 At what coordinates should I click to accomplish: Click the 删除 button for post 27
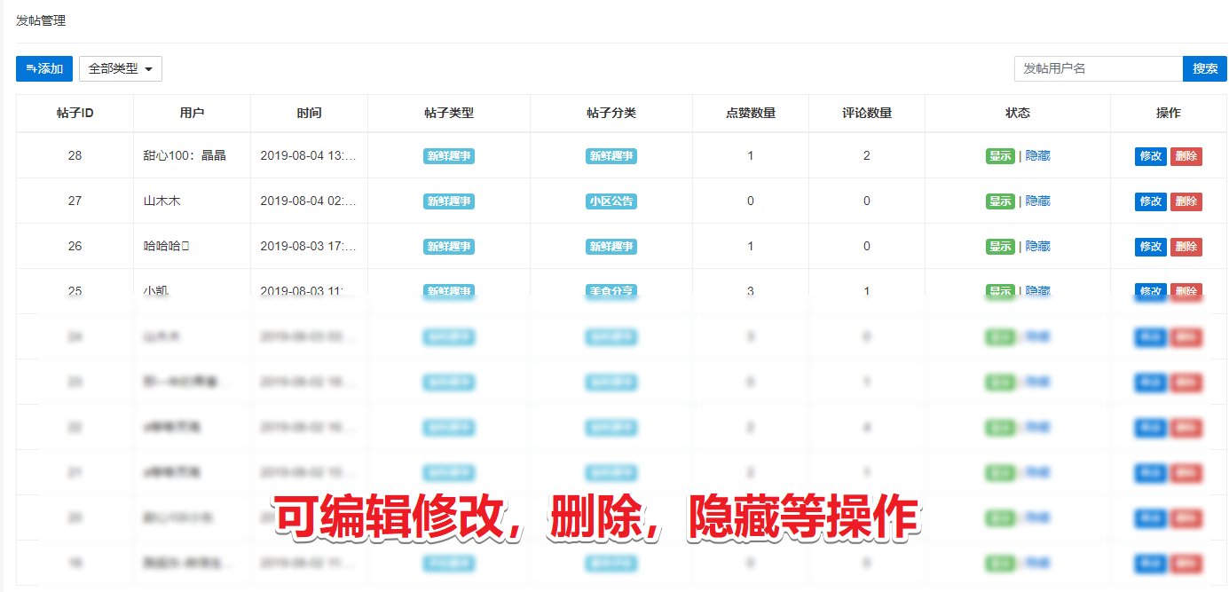pos(1186,201)
